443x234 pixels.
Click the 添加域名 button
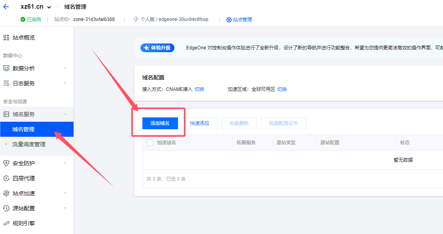point(160,123)
